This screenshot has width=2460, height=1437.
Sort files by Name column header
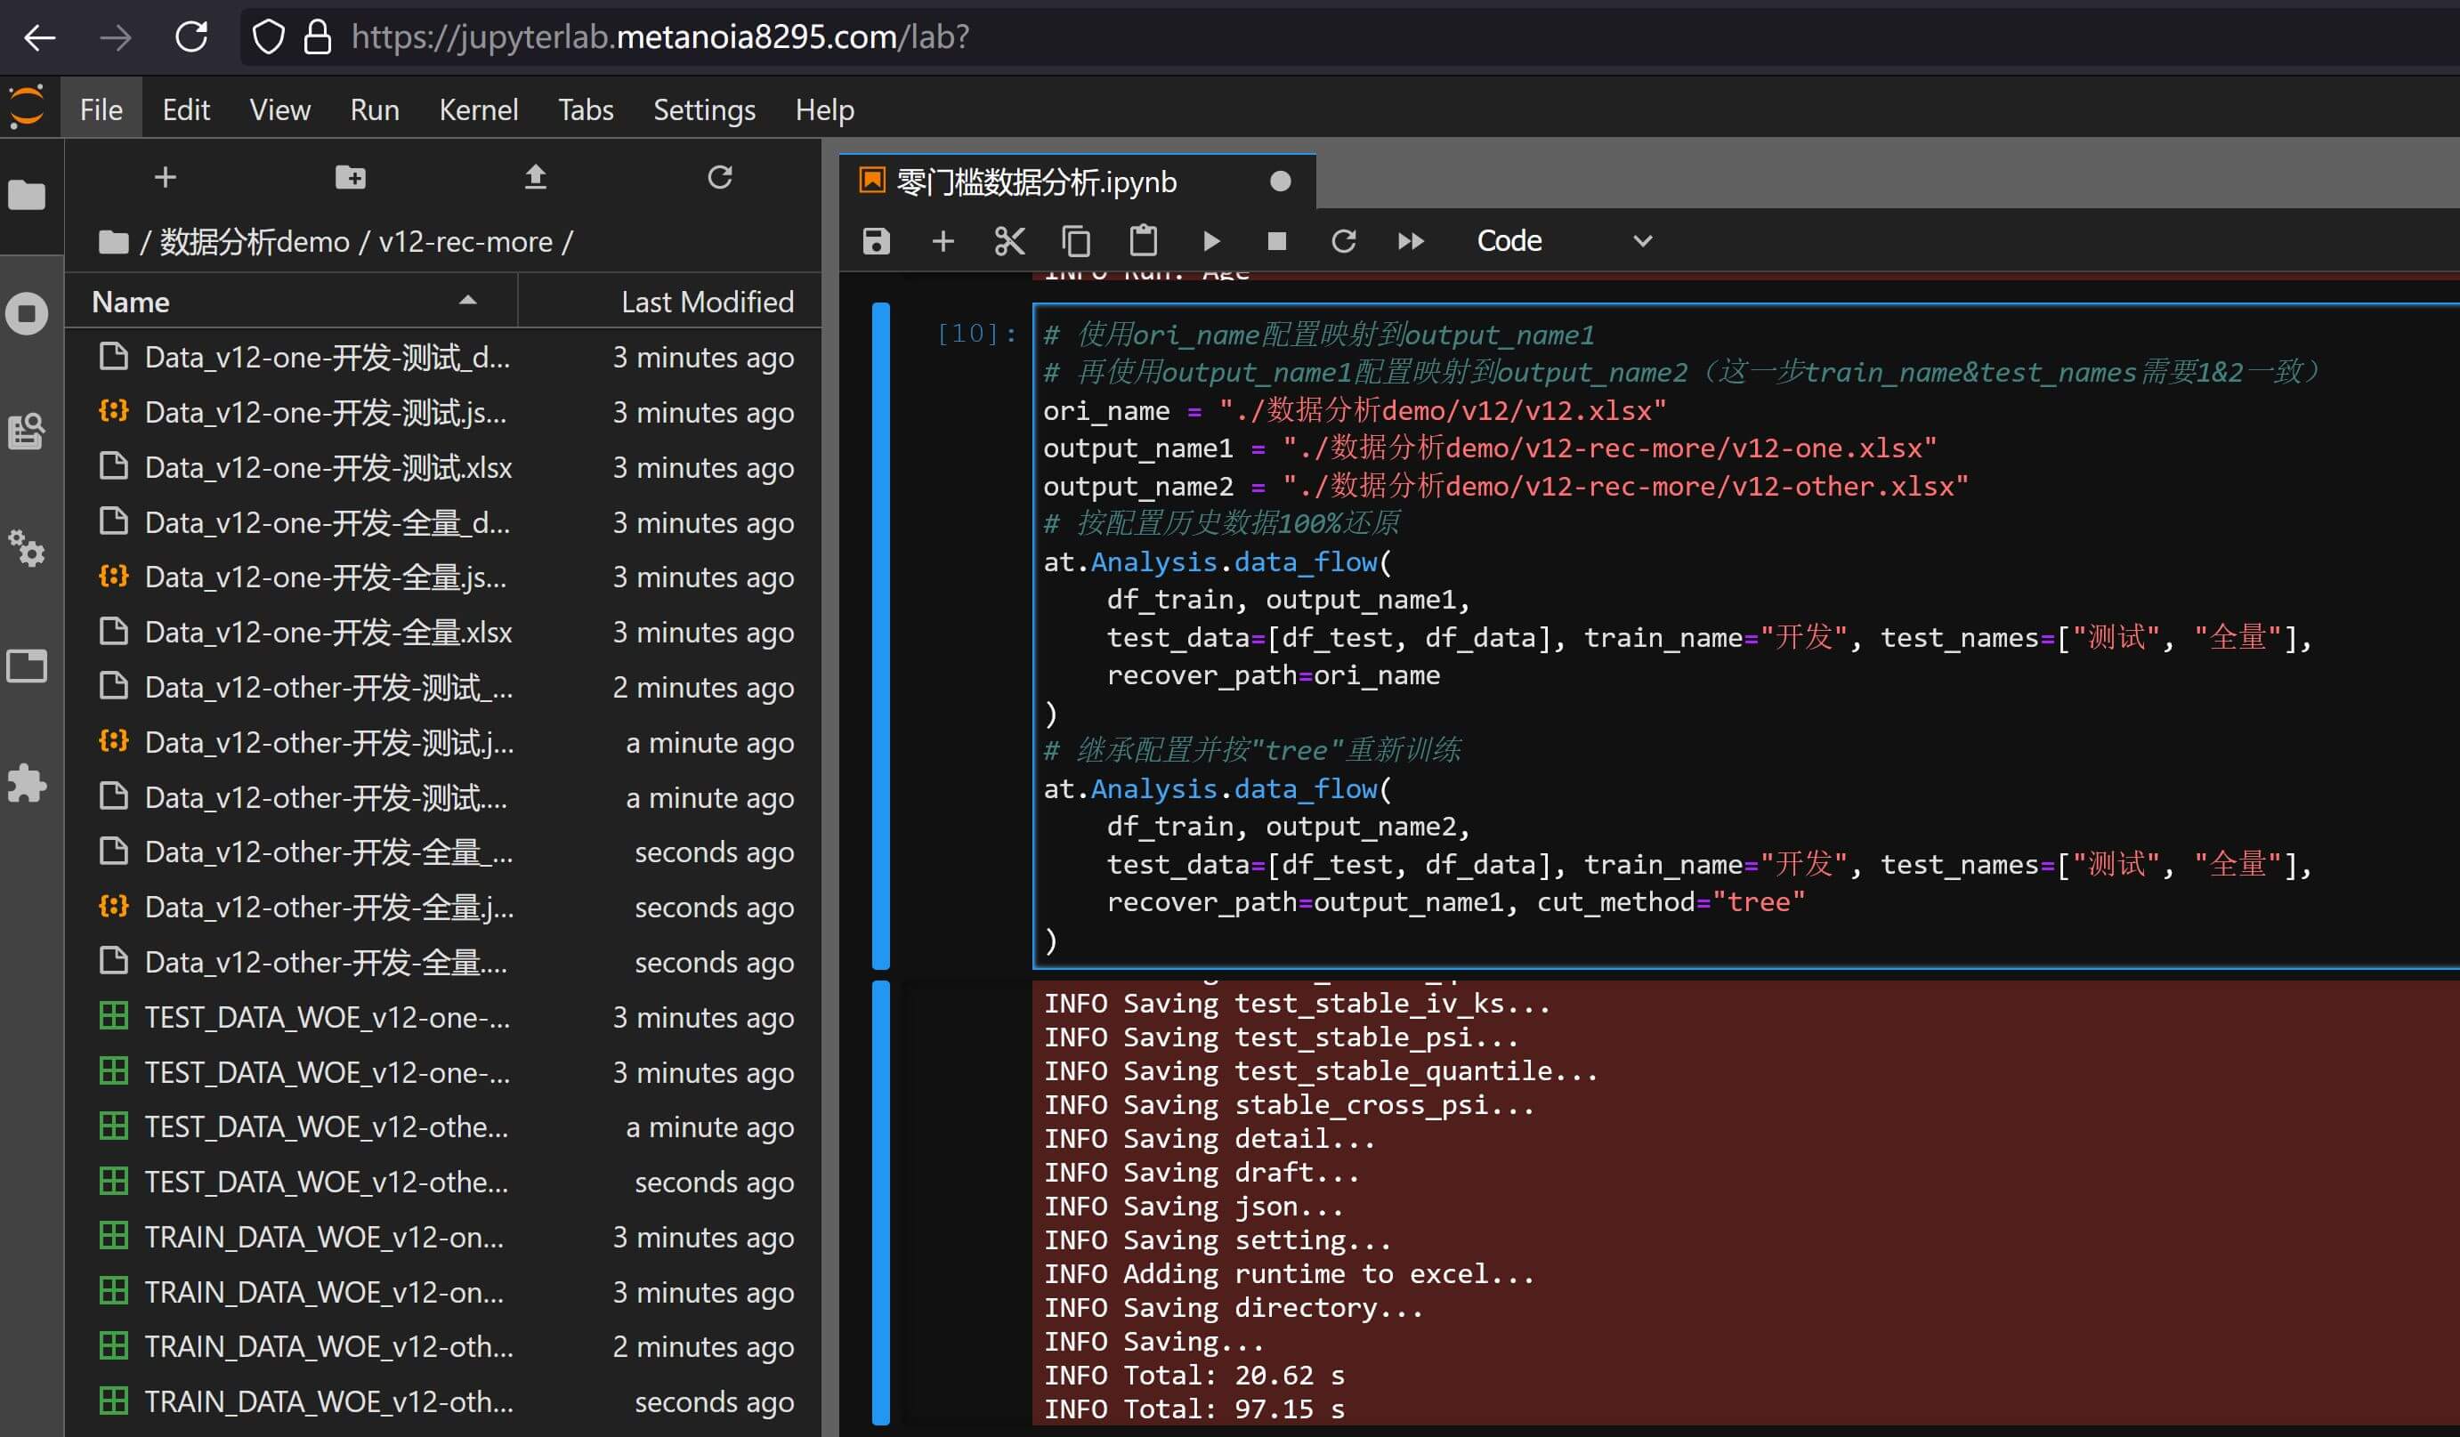131,302
